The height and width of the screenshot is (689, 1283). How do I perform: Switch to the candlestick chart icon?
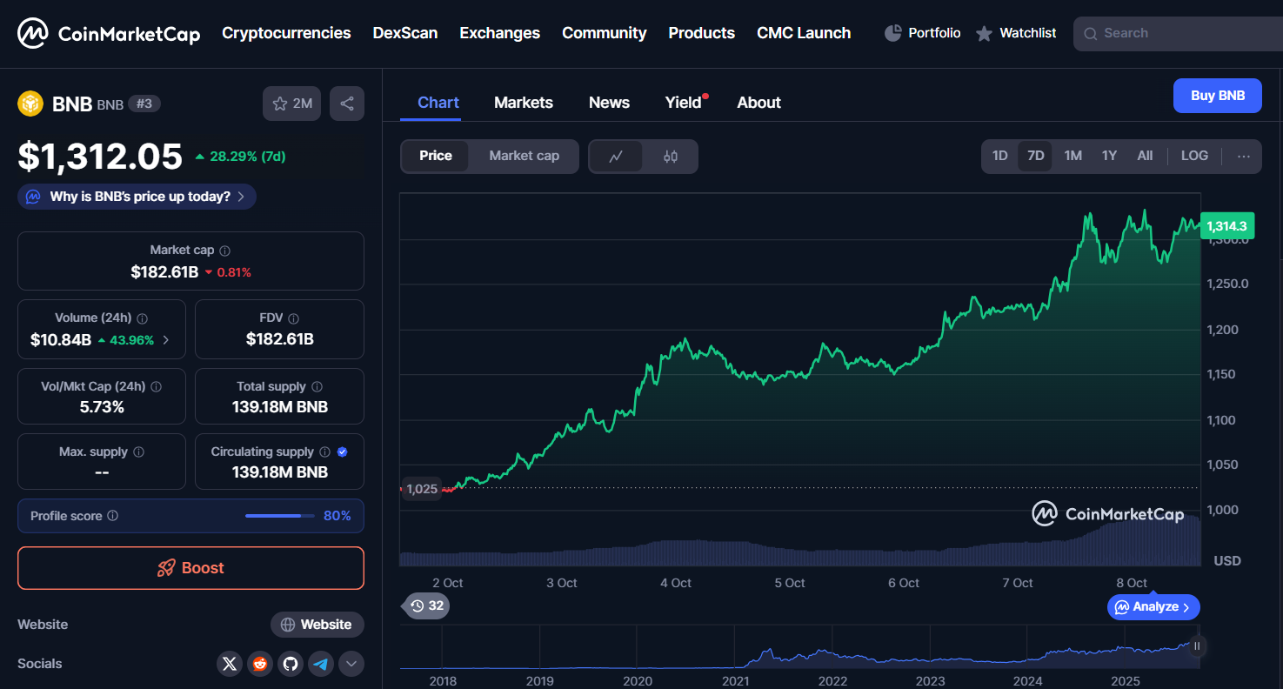(670, 157)
